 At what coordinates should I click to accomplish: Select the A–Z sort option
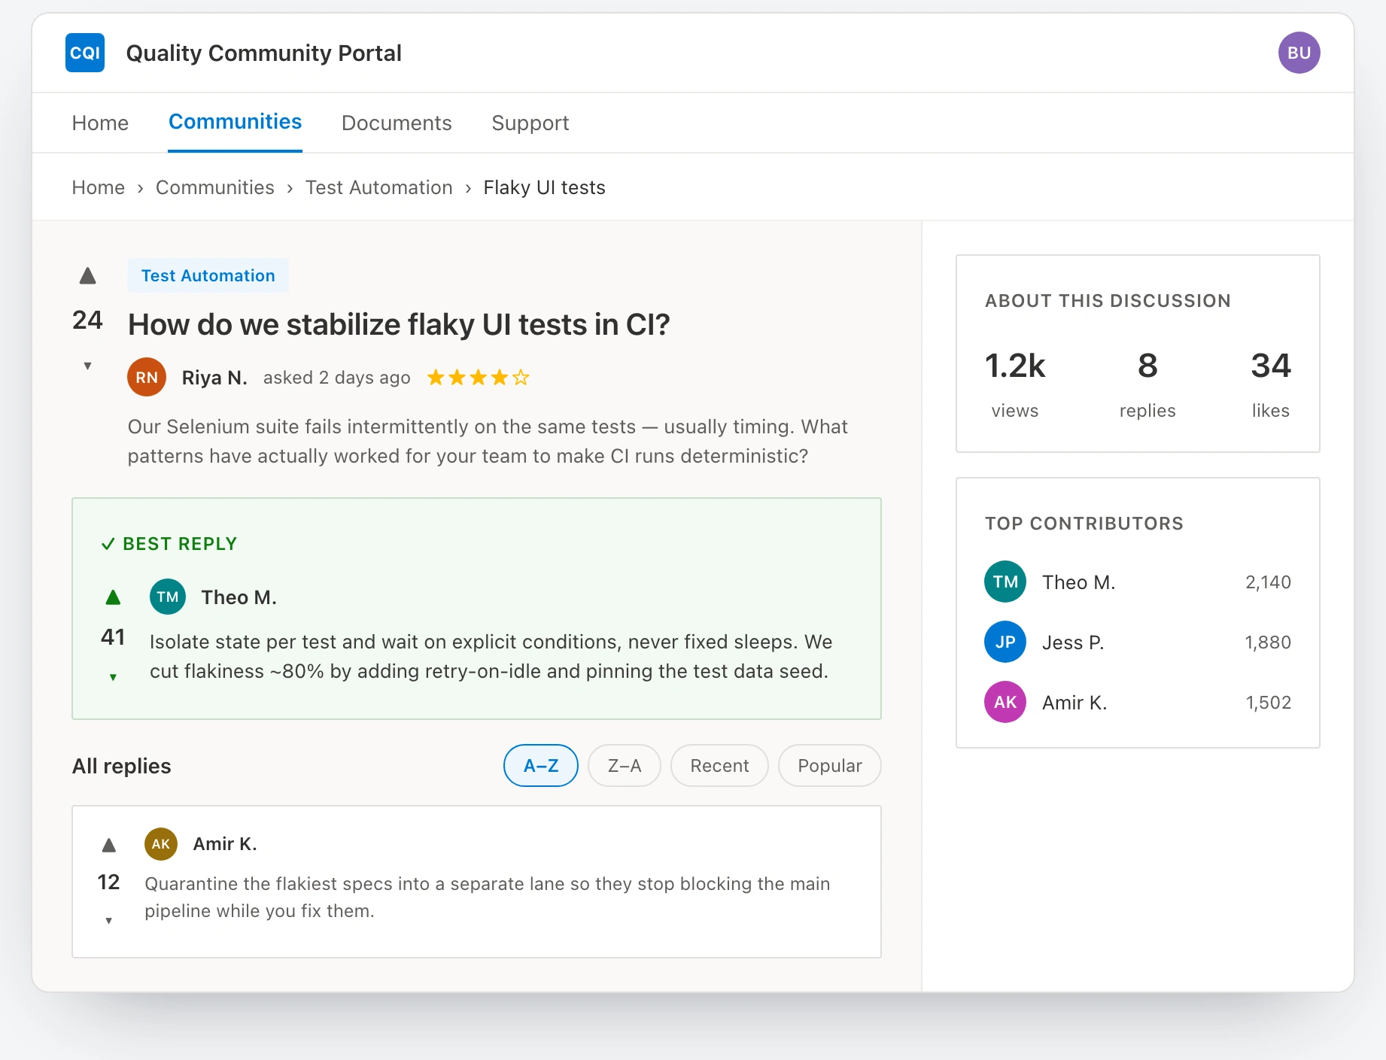click(x=541, y=766)
